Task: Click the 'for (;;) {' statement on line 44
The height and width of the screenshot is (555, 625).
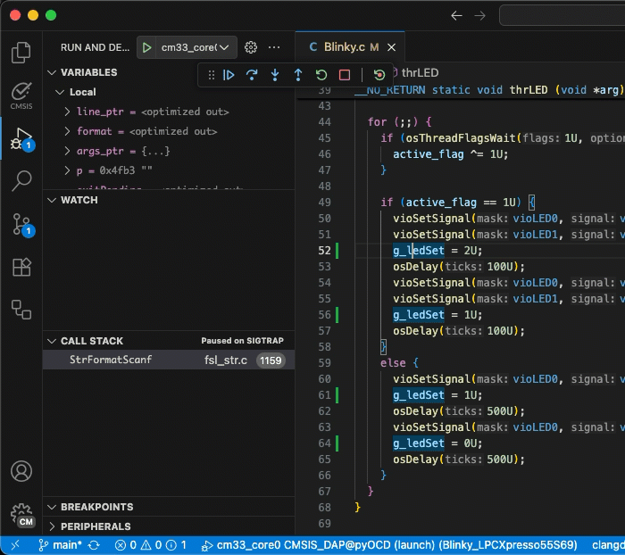Action: click(399, 122)
